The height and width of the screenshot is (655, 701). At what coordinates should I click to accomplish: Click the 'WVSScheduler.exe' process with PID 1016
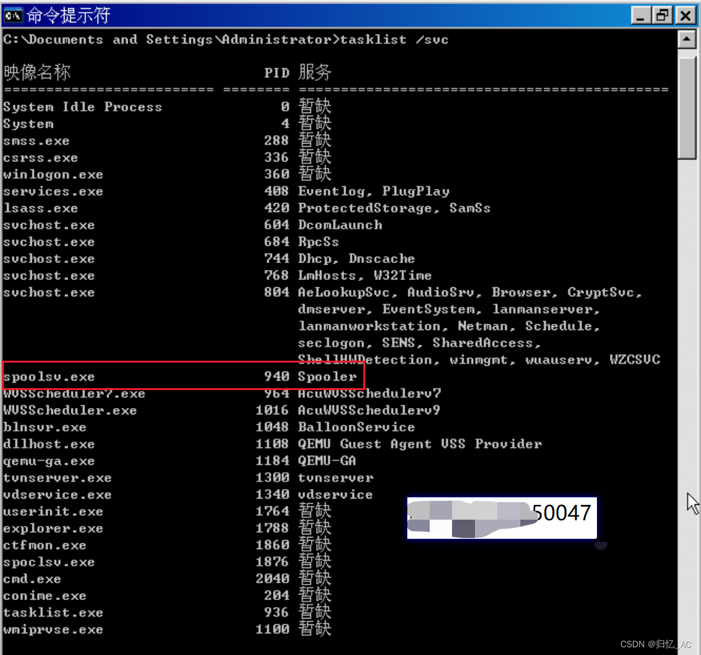tap(70, 410)
